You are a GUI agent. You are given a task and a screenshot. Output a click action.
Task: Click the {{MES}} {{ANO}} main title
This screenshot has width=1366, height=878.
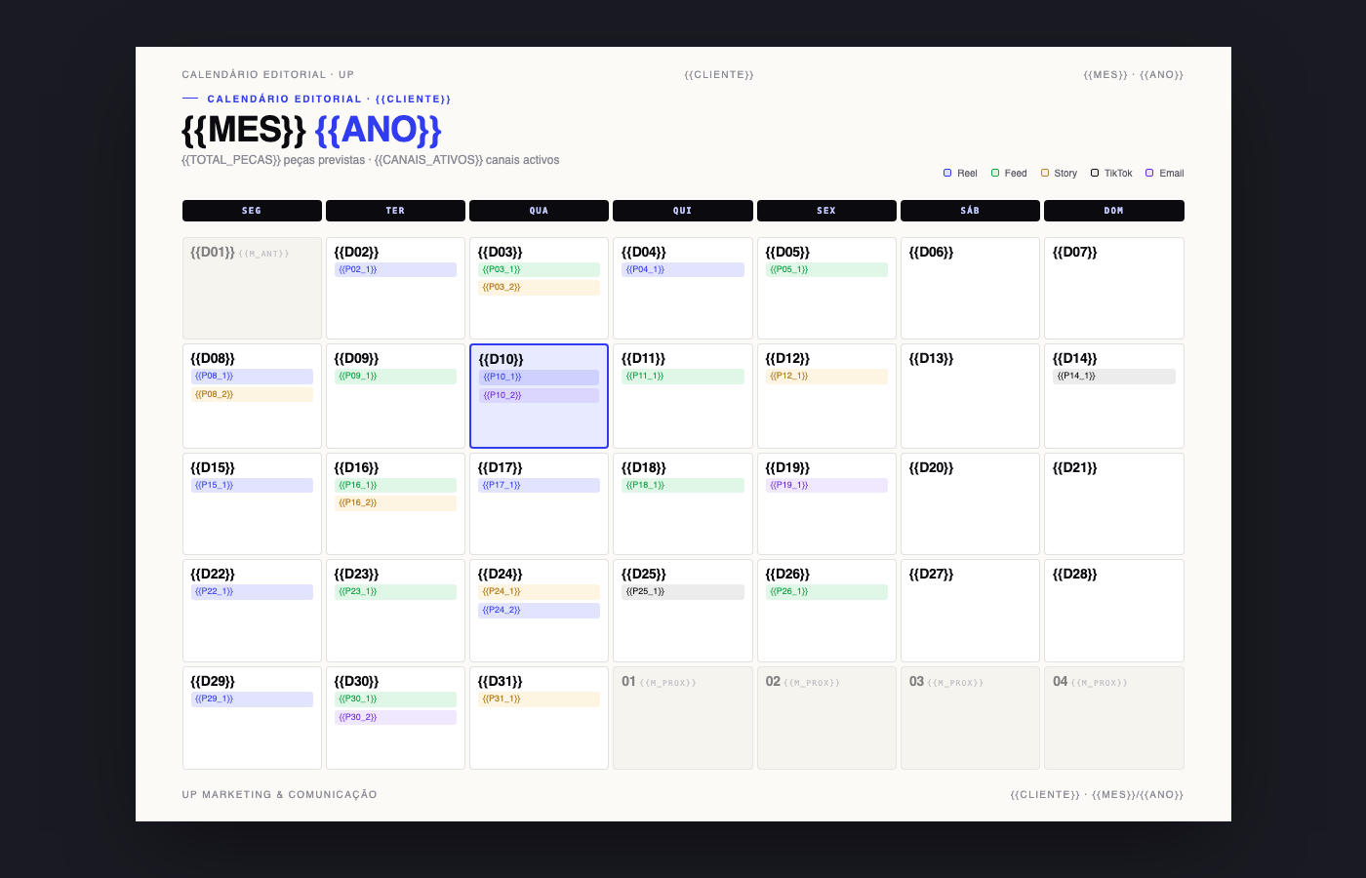(x=311, y=130)
